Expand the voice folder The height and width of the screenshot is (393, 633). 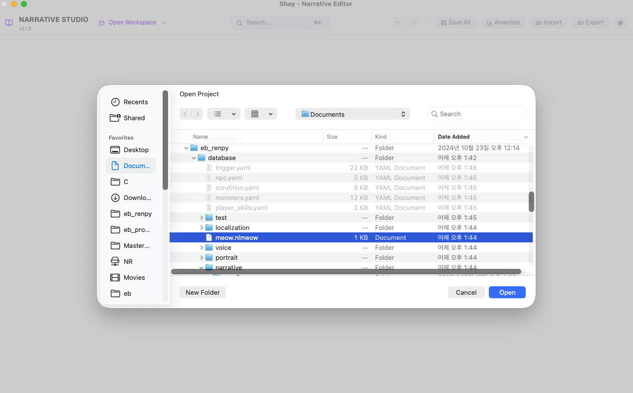(202, 248)
